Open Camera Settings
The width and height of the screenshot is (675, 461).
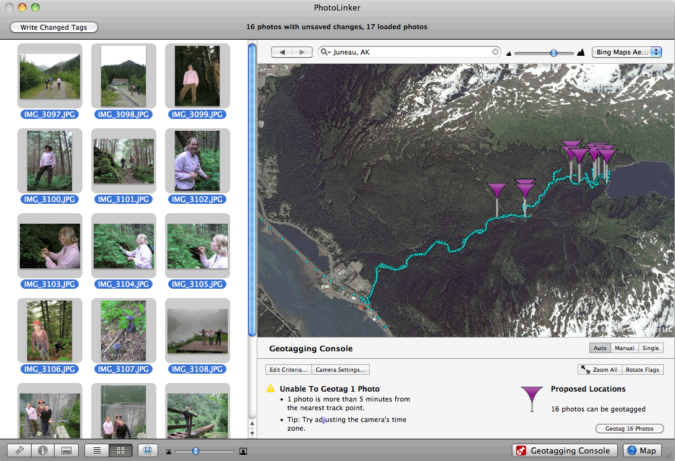point(341,370)
